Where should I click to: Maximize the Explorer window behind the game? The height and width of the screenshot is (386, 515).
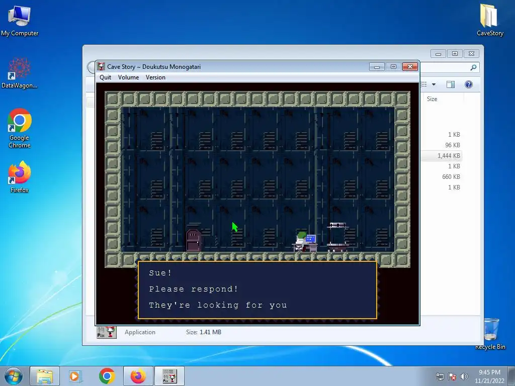click(x=455, y=53)
